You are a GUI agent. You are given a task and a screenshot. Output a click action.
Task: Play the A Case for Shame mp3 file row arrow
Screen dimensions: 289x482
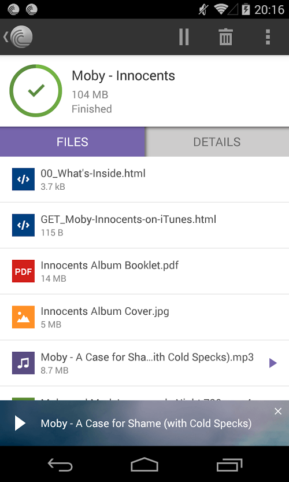(273, 363)
